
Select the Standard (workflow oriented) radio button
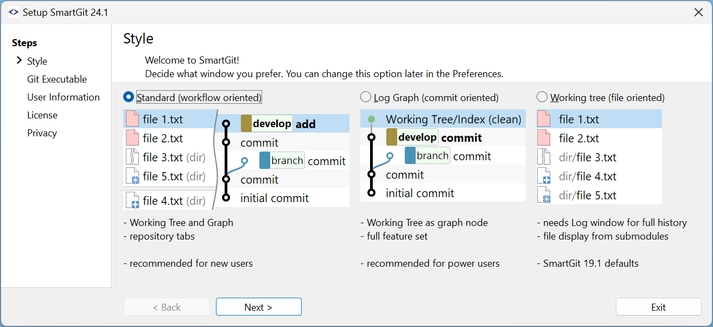(128, 97)
